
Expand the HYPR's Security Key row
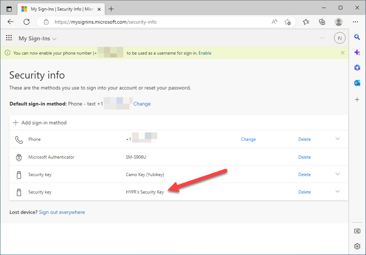tap(338, 192)
